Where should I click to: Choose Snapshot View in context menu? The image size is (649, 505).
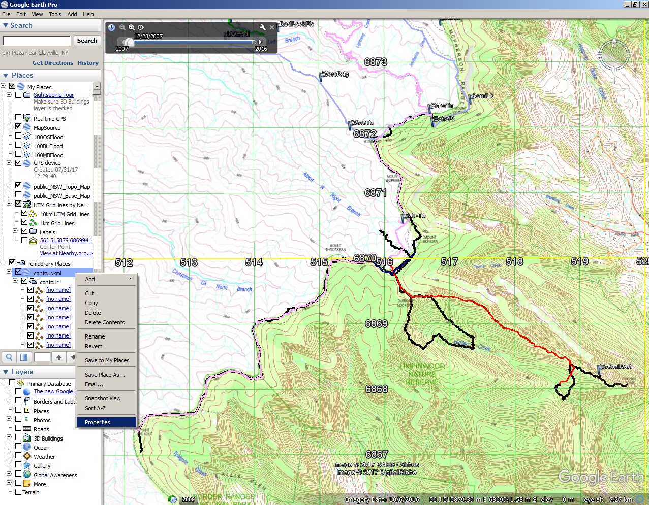click(107, 398)
